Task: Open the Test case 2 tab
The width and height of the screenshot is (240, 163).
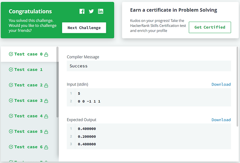Action: tap(28, 85)
